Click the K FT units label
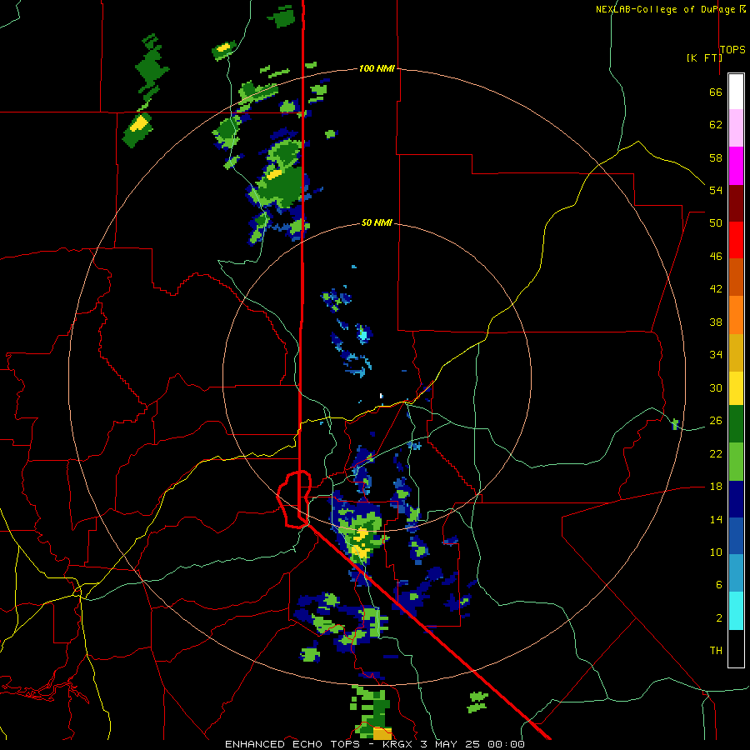Image resolution: width=750 pixels, height=750 pixels. tap(704, 57)
